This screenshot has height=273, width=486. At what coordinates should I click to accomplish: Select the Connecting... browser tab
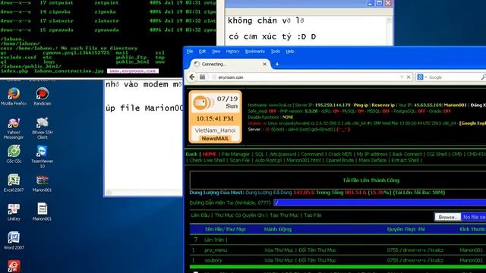229,64
